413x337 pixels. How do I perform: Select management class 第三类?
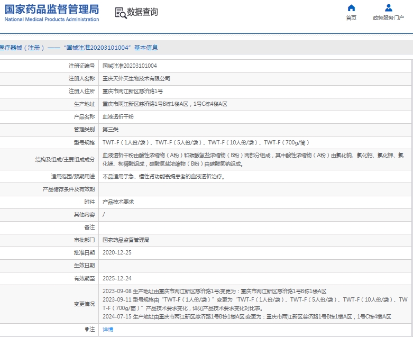point(111,130)
